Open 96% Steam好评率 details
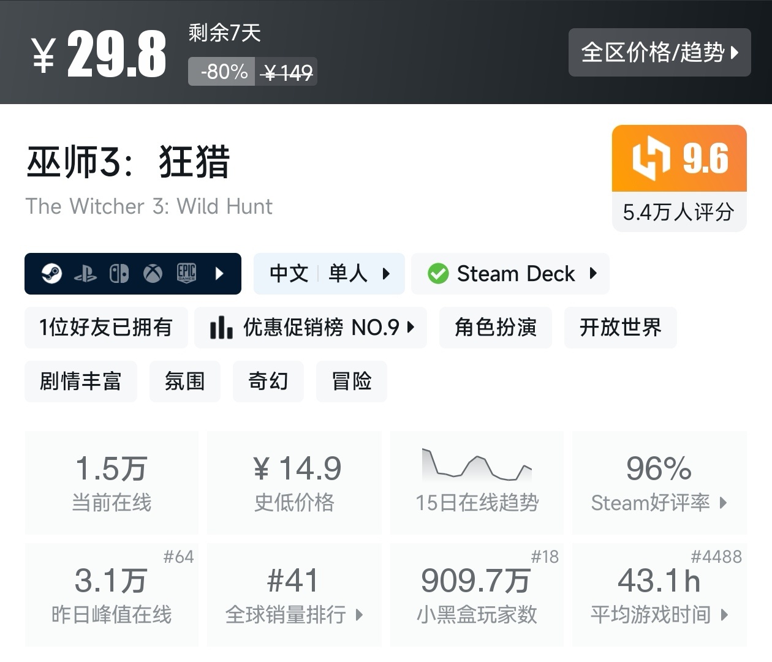 [659, 483]
